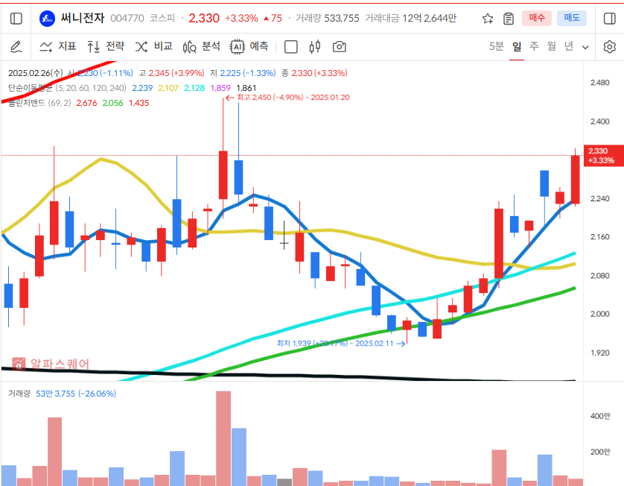Open the 지표 indicators menu
The height and width of the screenshot is (486, 624).
(x=58, y=47)
